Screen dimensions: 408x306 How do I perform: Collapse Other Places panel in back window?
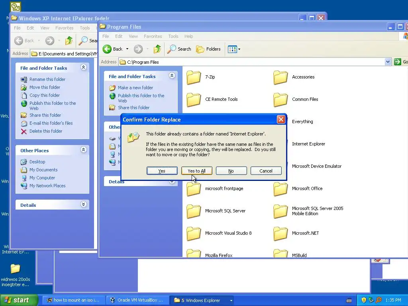click(83, 150)
